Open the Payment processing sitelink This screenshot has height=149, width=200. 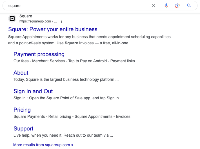(x=39, y=54)
